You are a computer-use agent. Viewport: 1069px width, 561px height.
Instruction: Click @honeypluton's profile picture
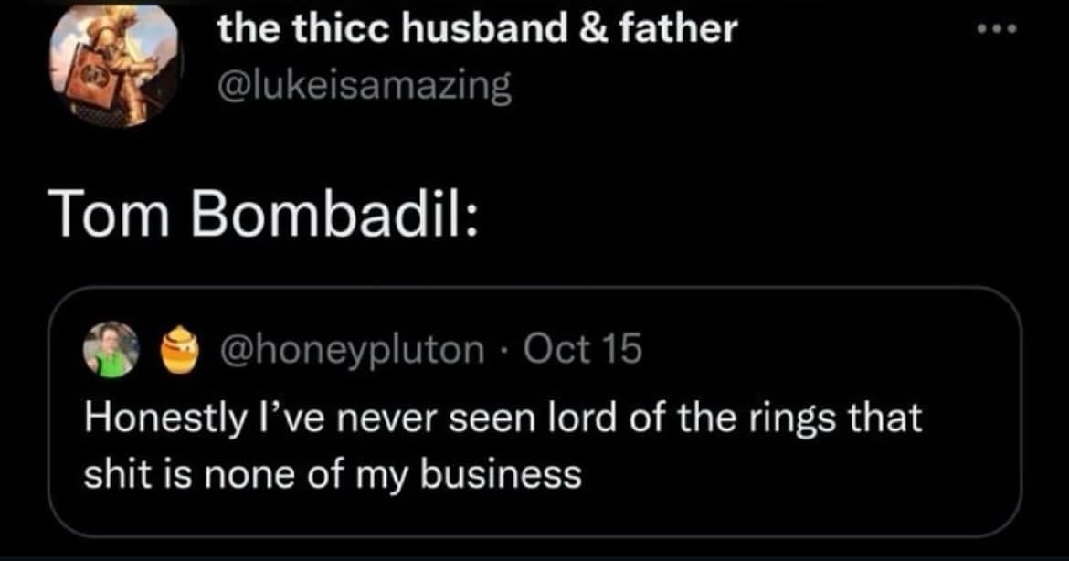pos(111,348)
